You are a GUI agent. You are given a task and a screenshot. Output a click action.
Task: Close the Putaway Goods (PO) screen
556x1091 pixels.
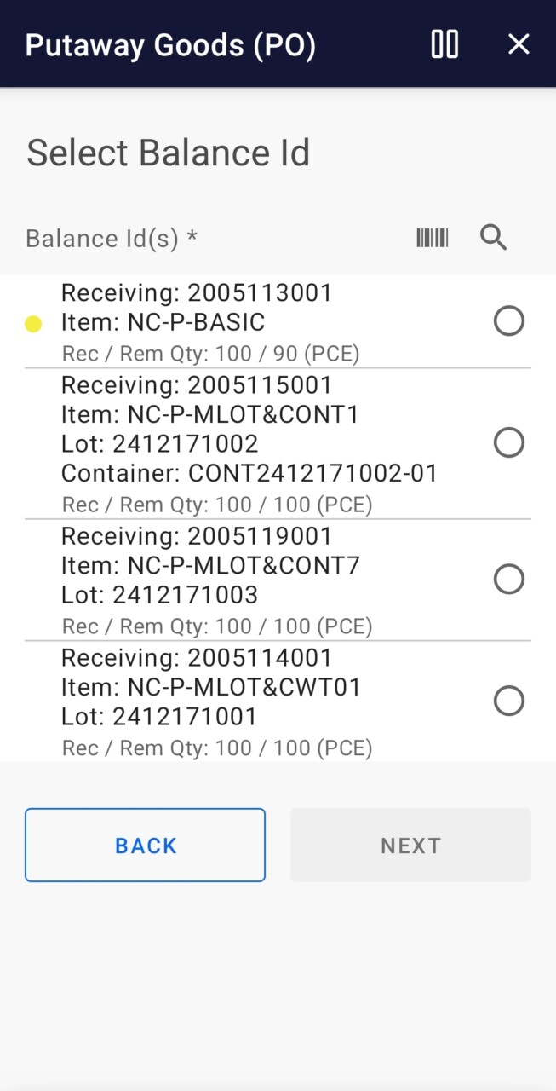[x=519, y=44]
